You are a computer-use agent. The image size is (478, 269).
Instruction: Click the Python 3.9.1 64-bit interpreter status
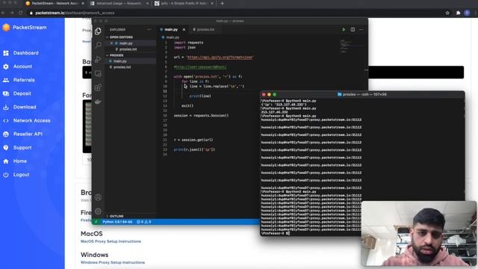click(x=117, y=222)
